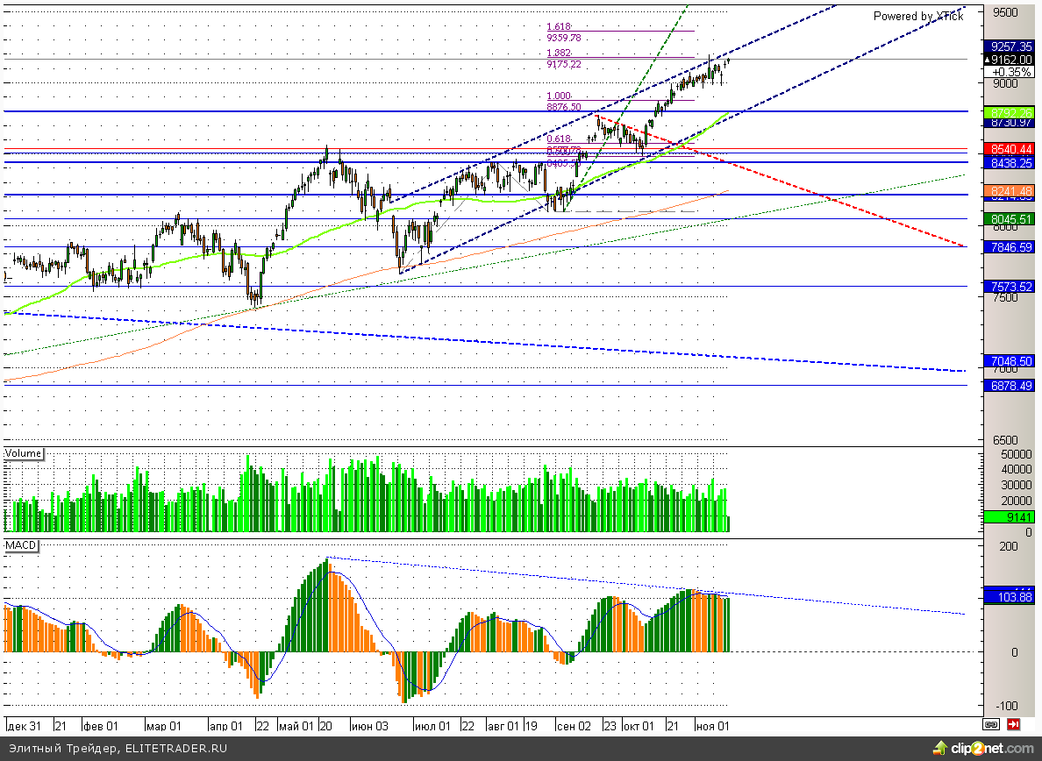
Task: Click the 9257.35 price level marker
Action: coord(1008,46)
